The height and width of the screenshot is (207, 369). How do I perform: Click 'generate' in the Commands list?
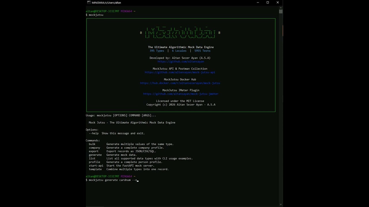point(95,155)
